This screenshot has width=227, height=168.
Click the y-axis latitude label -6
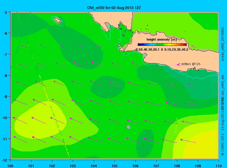click(5, 33)
